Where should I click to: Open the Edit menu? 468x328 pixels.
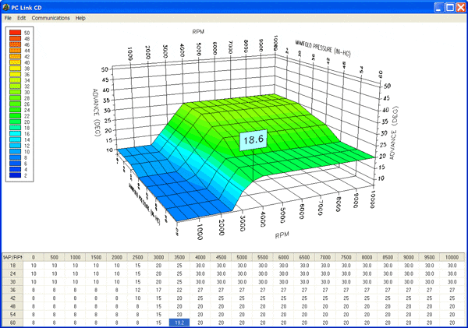[x=22, y=18]
